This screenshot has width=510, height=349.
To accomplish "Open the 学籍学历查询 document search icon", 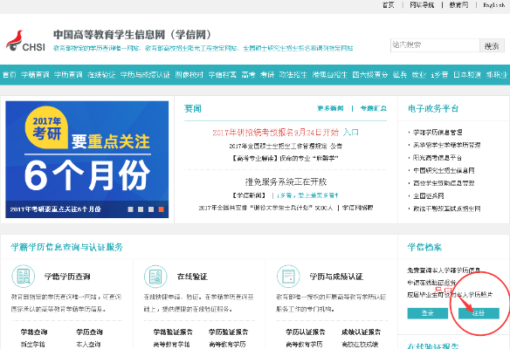I will click(x=23, y=277).
